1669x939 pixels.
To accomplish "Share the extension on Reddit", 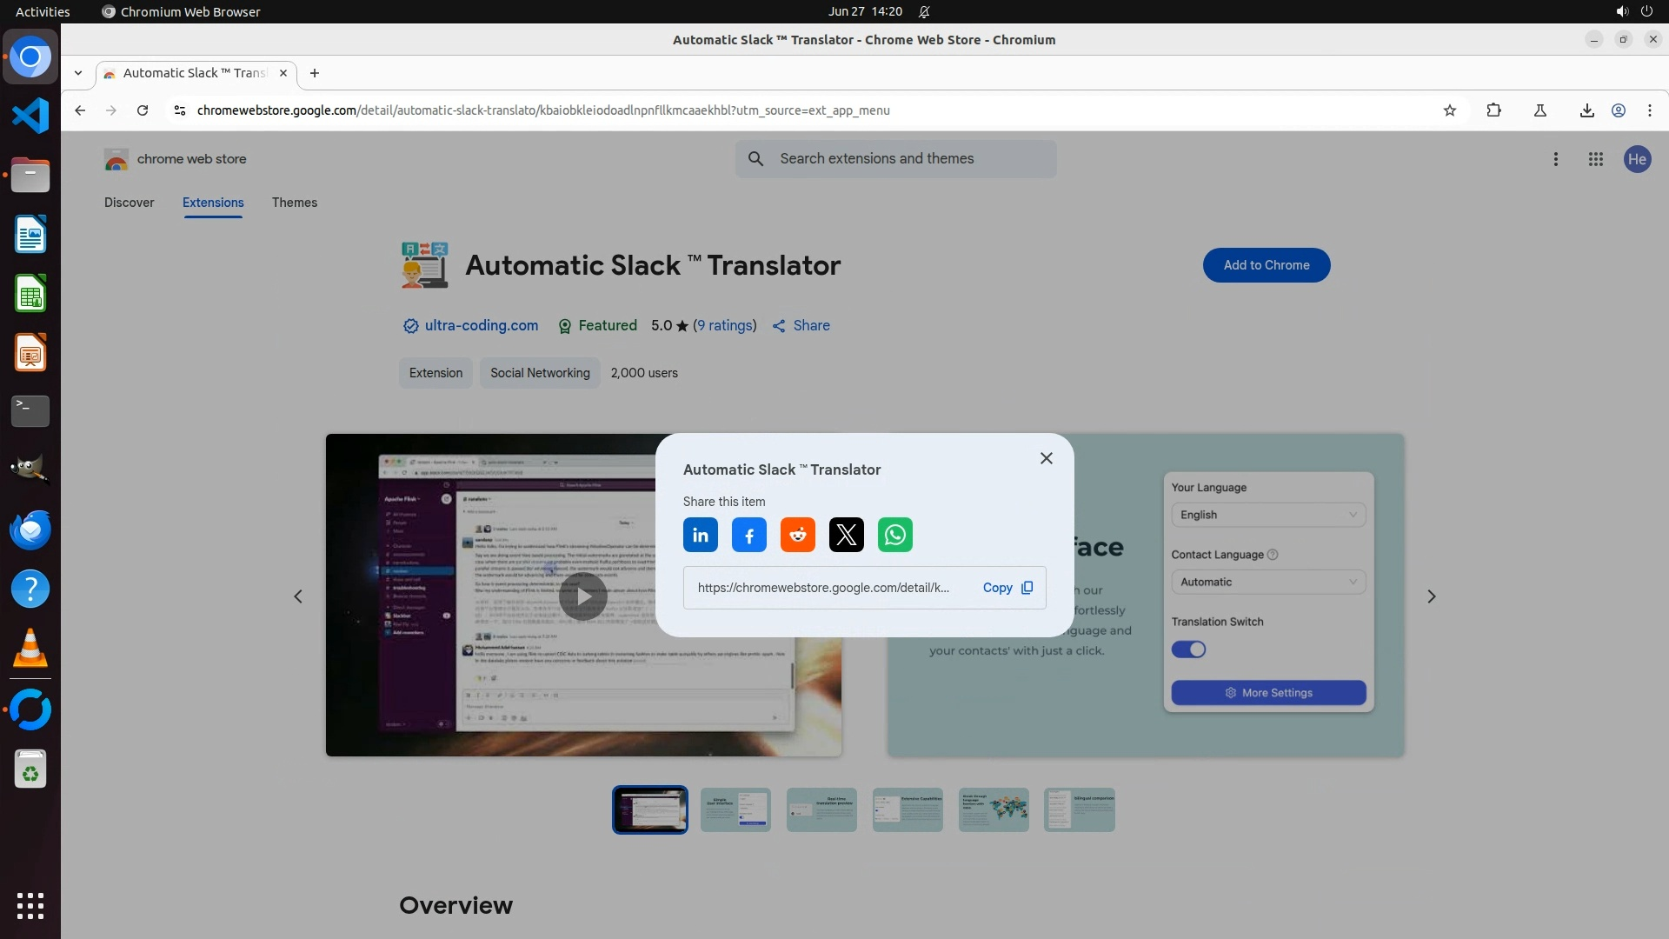I will [797, 535].
